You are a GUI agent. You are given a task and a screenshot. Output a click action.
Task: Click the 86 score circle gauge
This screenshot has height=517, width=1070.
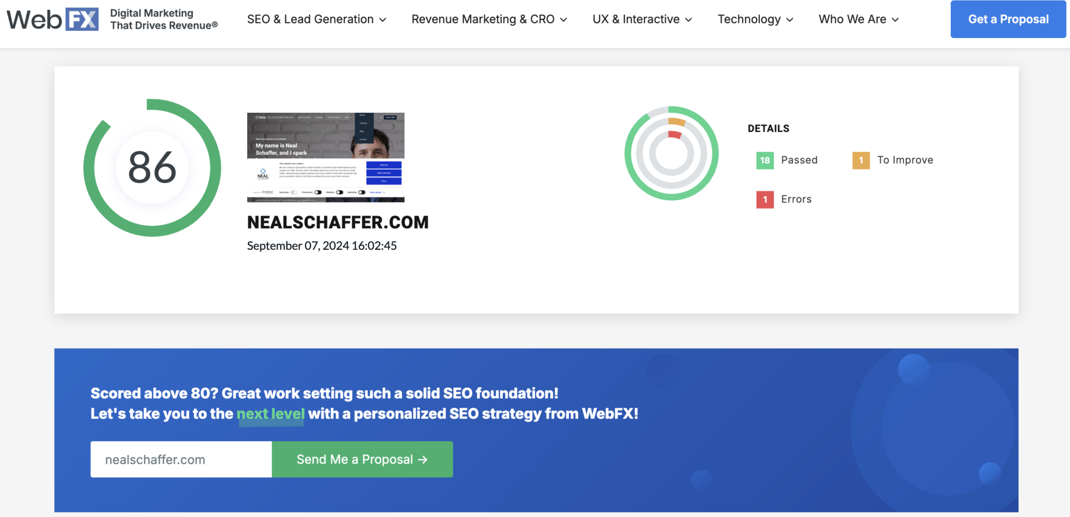point(152,168)
